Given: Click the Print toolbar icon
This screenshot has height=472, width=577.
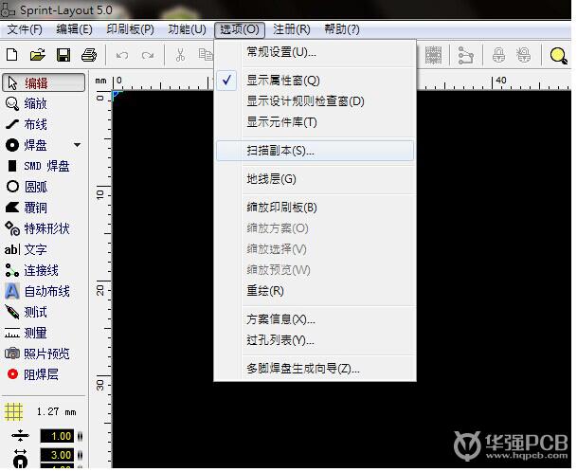Looking at the screenshot, I should point(88,55).
